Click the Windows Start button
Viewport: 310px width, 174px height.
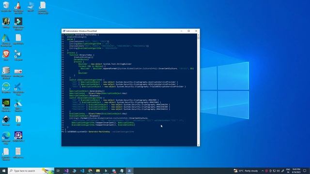click(x=4, y=171)
